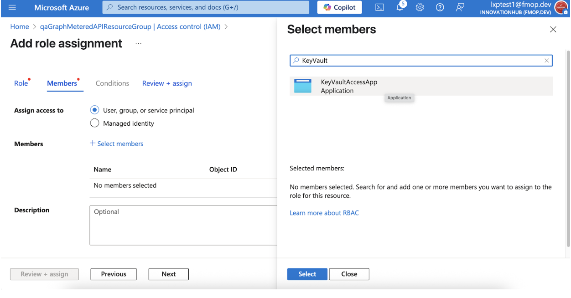Screen dimensions: 571x298
Task: Click the Object ID column header
Action: click(223, 169)
